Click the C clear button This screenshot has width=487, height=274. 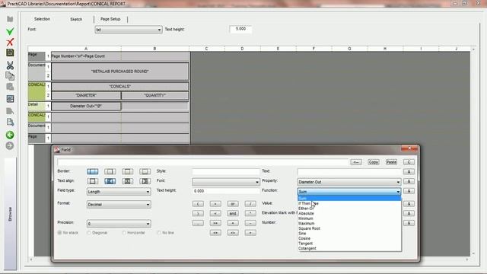(409, 162)
